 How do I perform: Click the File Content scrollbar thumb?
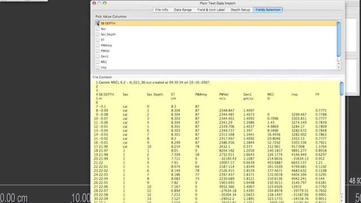click(x=342, y=89)
